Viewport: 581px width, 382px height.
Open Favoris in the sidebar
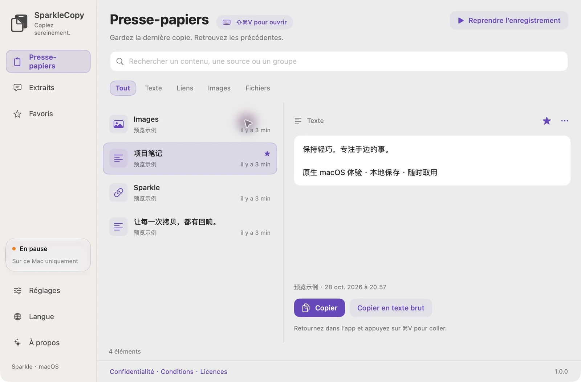(48, 114)
